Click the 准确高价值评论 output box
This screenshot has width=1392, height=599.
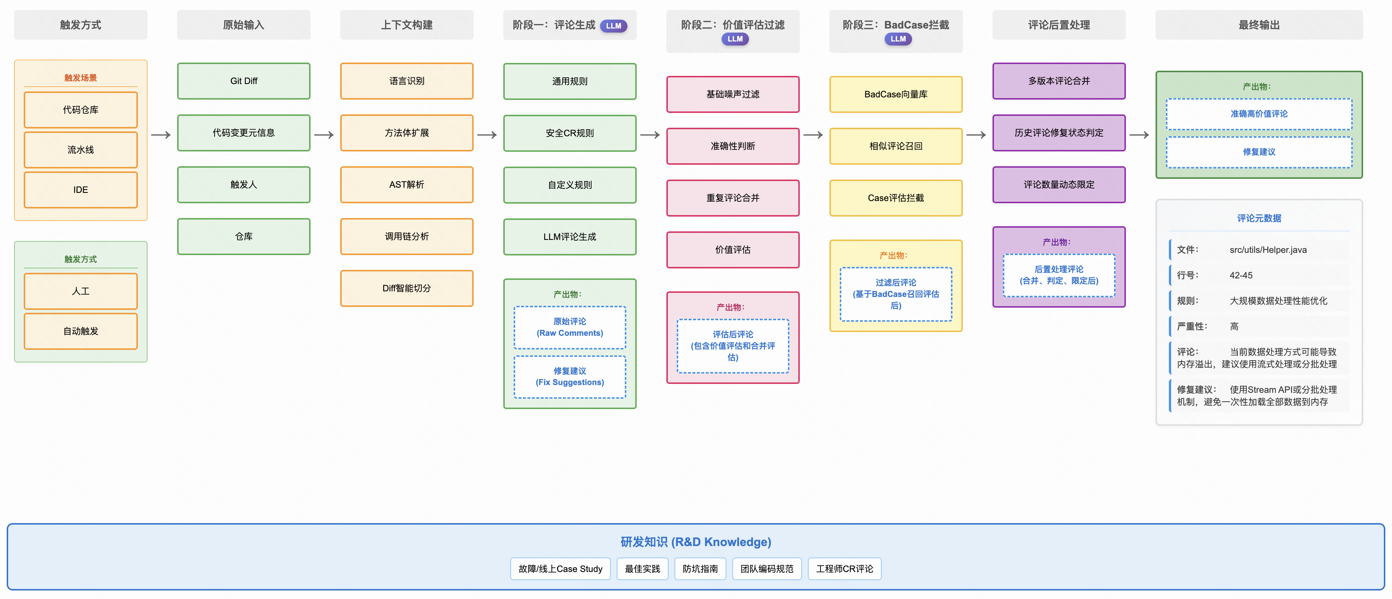point(1259,114)
